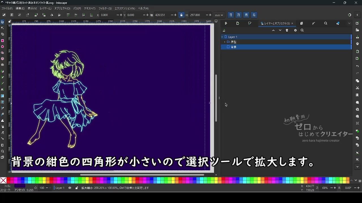362x203 pixels.
Task: Choose the Spiral tool
Action: 3,65
